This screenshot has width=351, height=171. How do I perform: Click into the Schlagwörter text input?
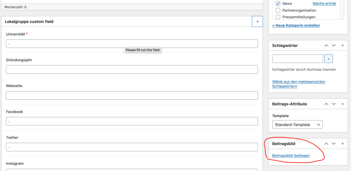coord(298,59)
